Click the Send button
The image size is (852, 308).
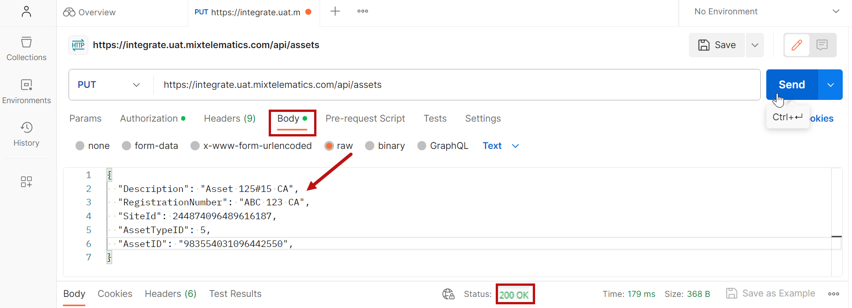(x=792, y=85)
